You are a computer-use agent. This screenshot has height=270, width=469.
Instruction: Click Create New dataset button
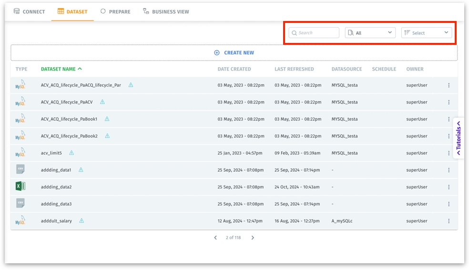point(234,52)
